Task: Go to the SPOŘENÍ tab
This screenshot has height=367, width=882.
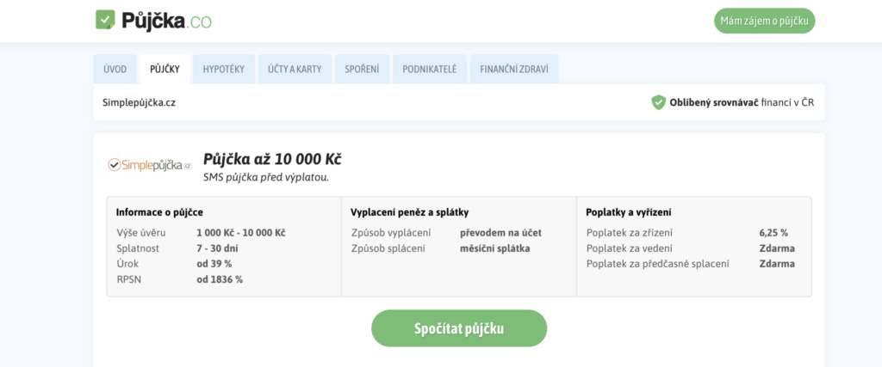Action: (362, 70)
